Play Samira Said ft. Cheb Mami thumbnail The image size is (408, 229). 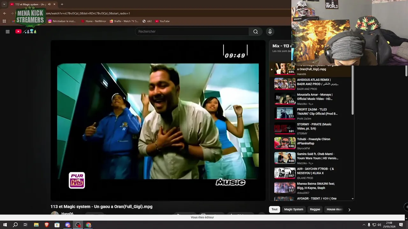tap(285, 158)
